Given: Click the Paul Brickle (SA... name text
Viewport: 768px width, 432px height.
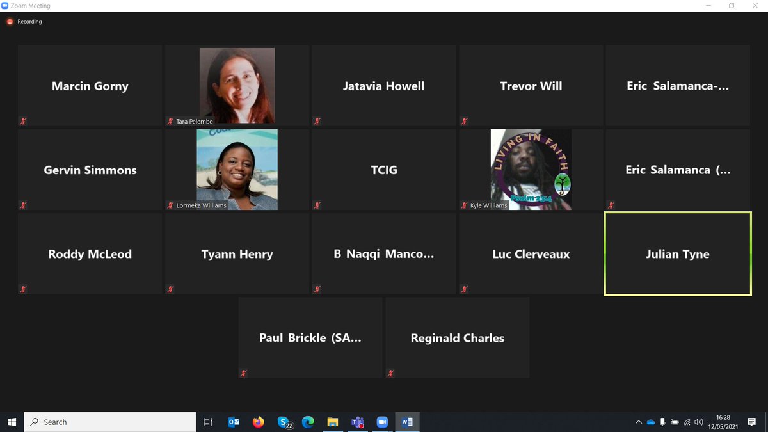Looking at the screenshot, I should pos(310,338).
